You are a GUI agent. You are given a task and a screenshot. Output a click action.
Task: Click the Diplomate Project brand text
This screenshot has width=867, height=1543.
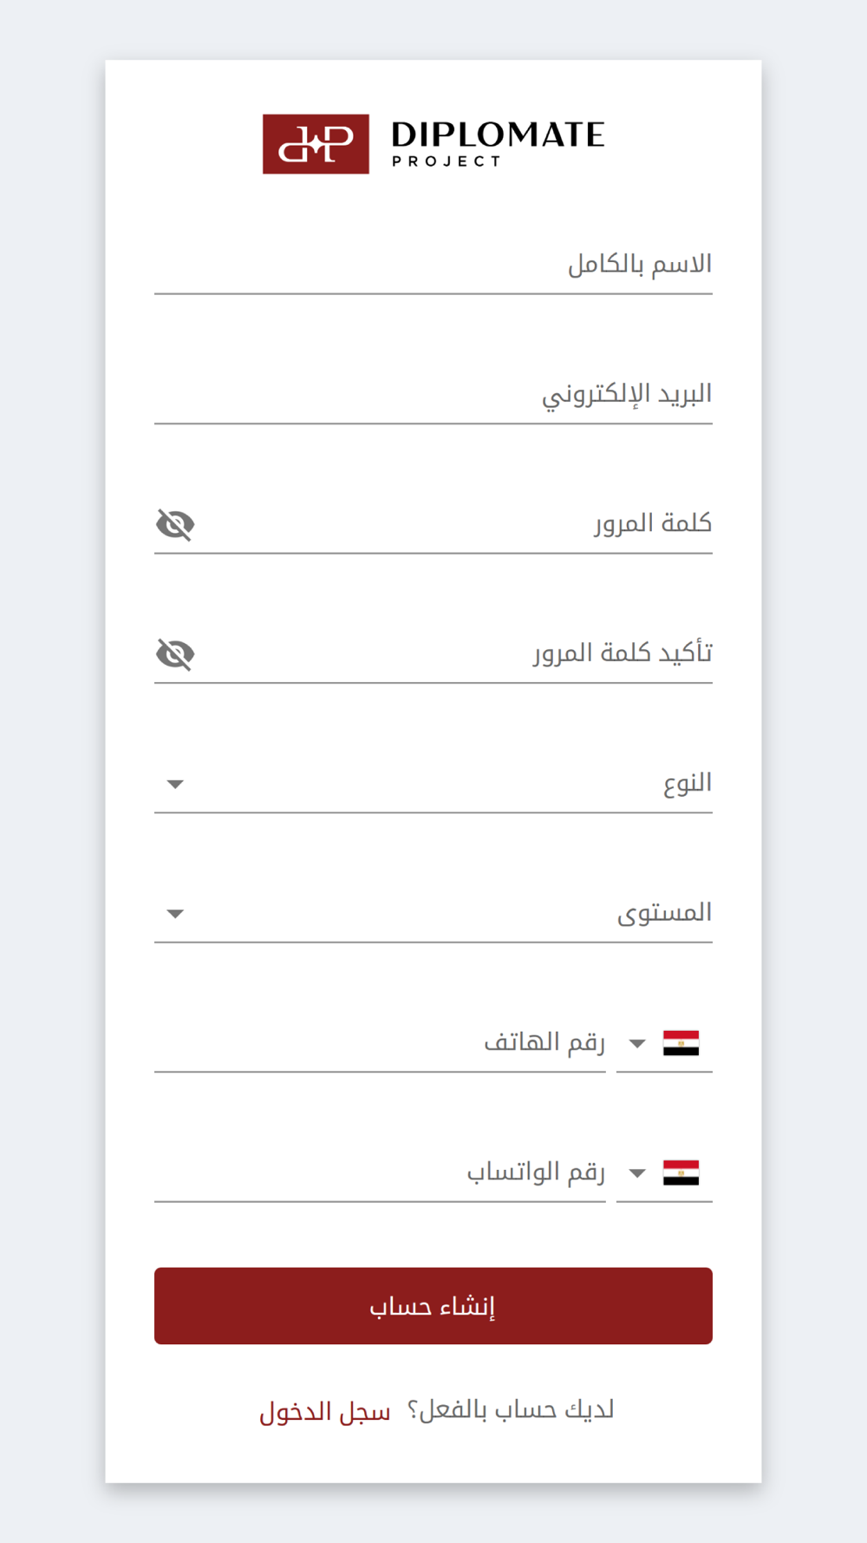[x=498, y=143]
